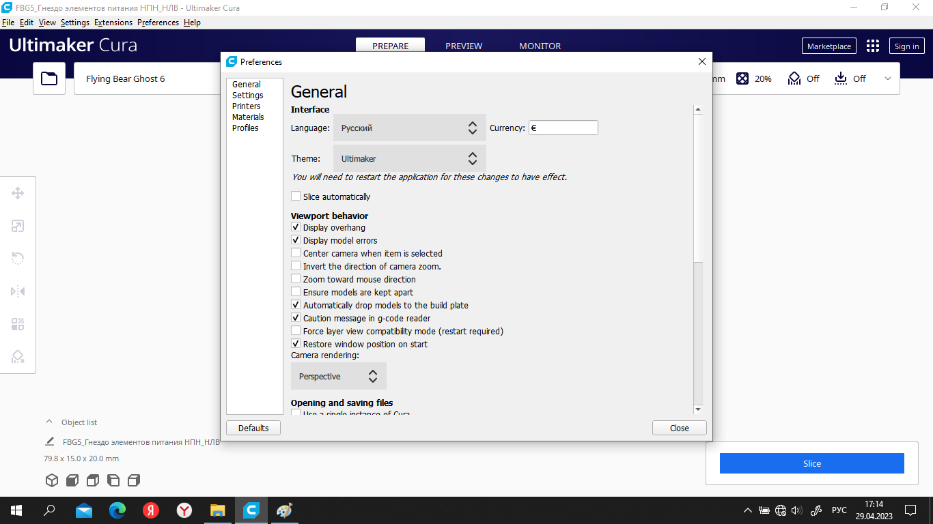Open Windows taskbar search

[49, 510]
